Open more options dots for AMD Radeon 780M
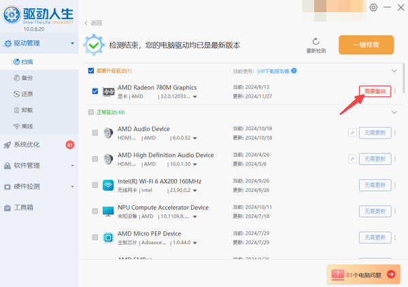The image size is (408, 287). coord(395,91)
